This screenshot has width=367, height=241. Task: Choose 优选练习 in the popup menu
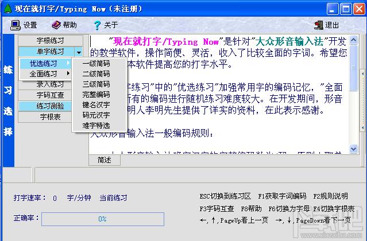point(45,63)
